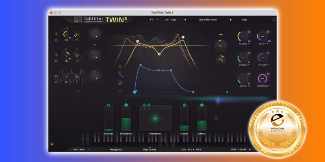Click the filter peak knob icon
325x162 pixels.
pyautogui.click(x=221, y=60)
